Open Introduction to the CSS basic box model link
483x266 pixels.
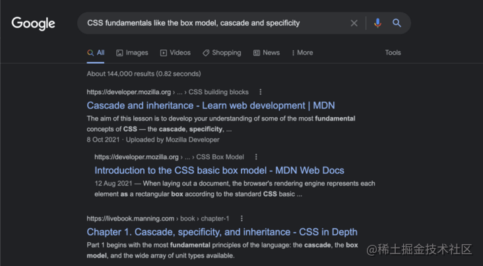point(219,171)
